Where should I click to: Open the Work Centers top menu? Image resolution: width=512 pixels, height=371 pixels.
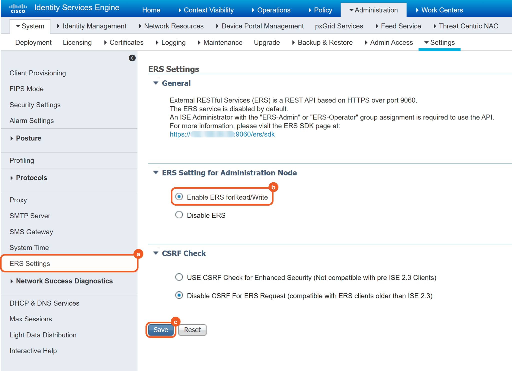[x=442, y=10]
